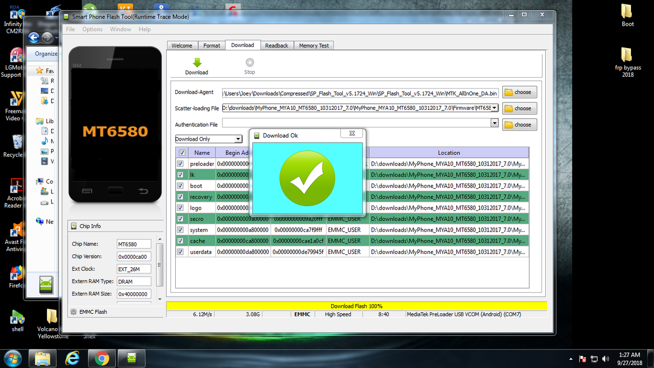
Task: Switch to the Format tab
Action: [212, 45]
